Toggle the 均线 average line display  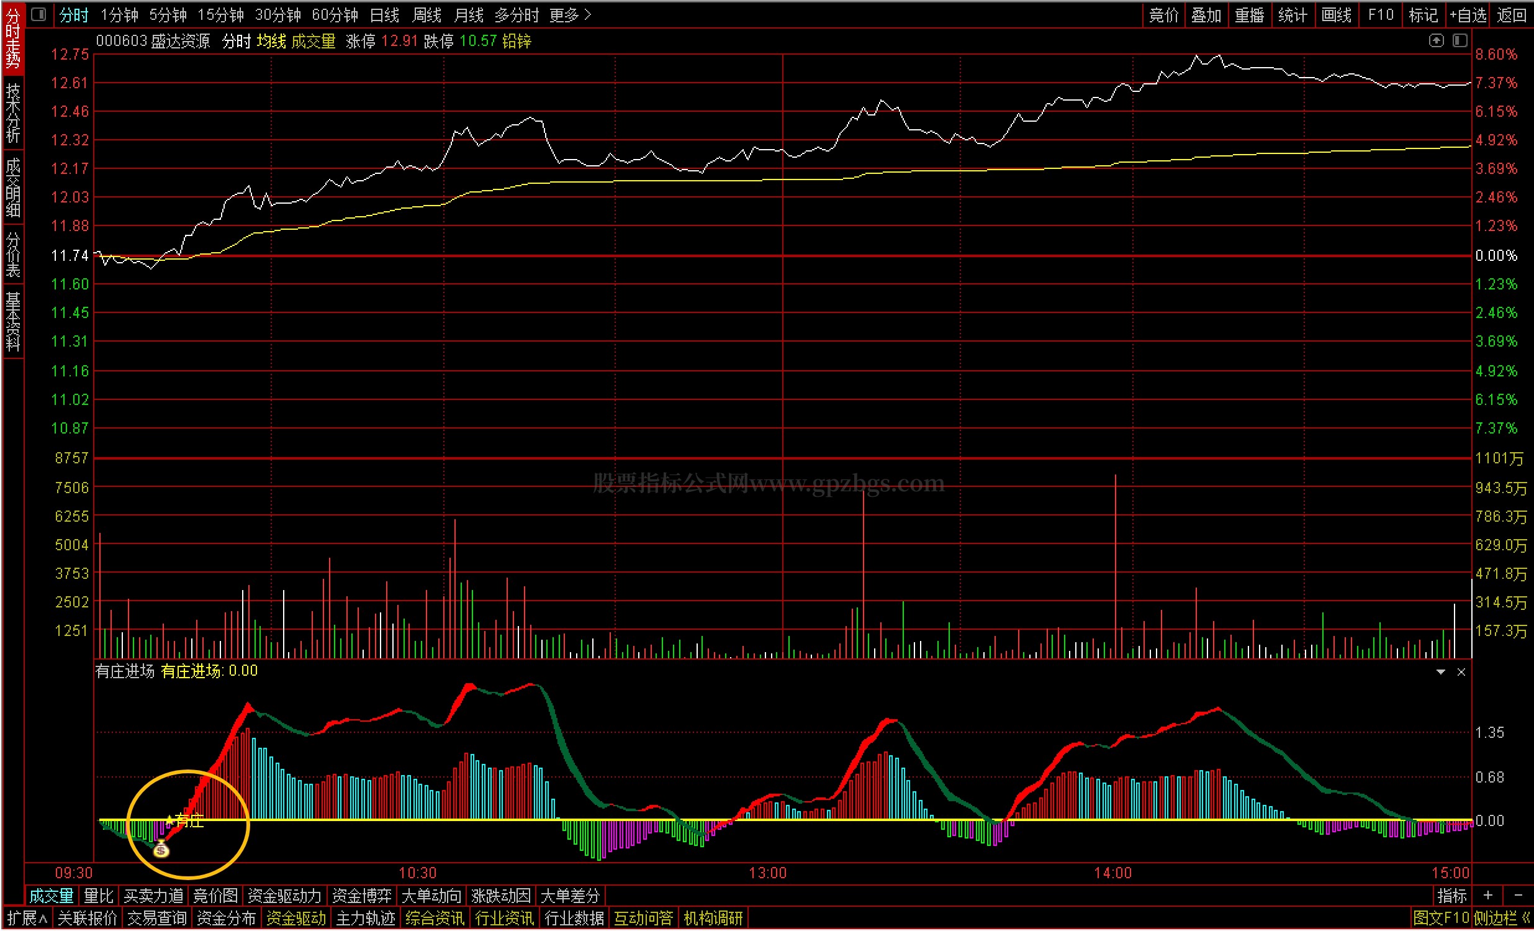pos(271,41)
